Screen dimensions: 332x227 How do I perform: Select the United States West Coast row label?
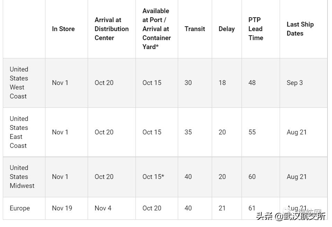tap(19, 83)
